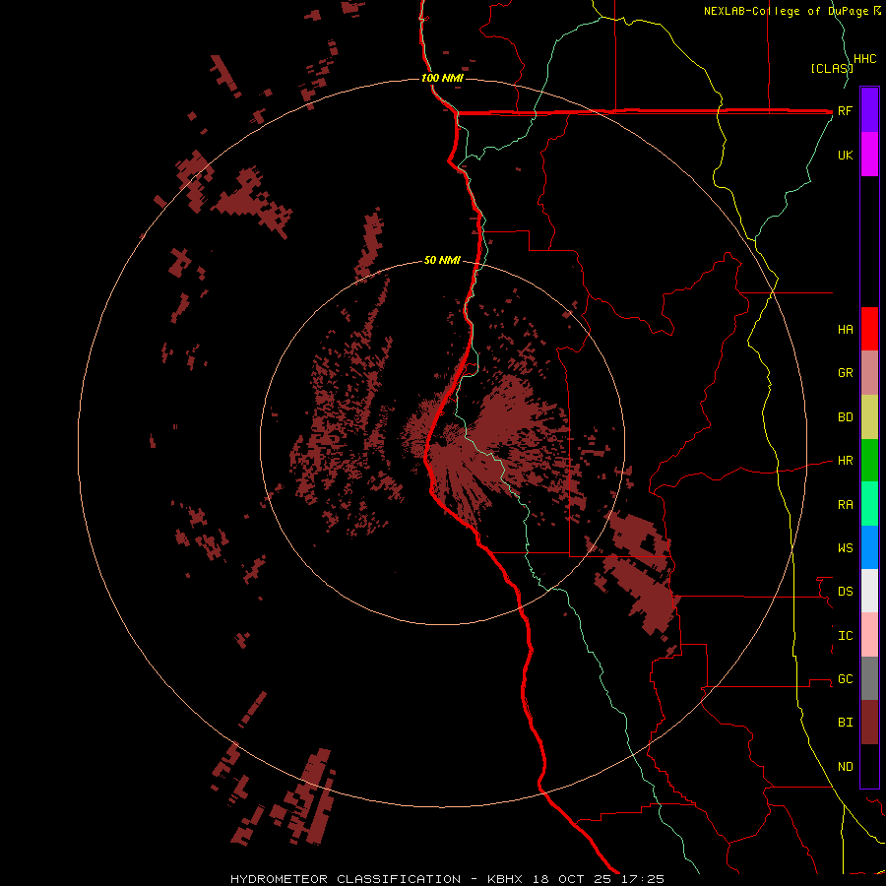Click the DS white color swatch
The image size is (886, 886).
(x=869, y=591)
